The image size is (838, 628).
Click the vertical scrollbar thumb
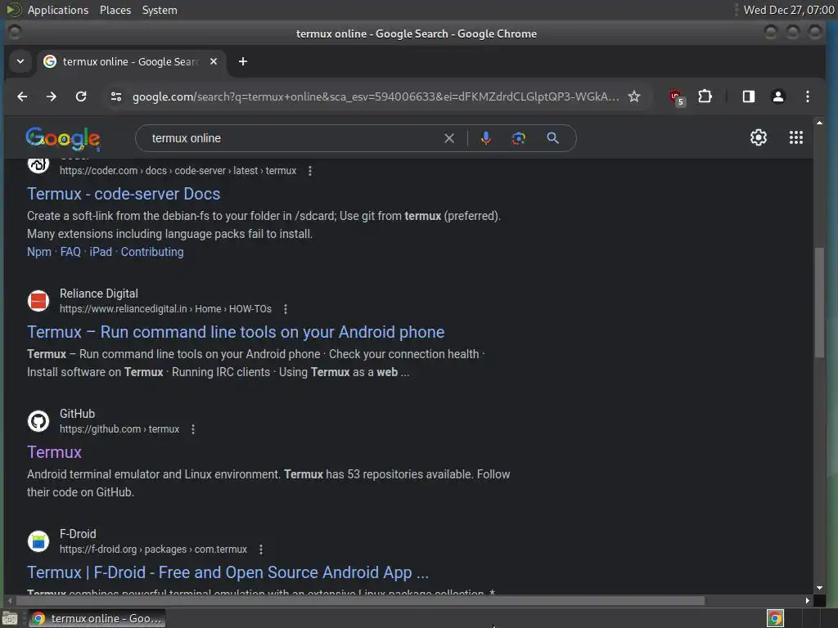819,303
